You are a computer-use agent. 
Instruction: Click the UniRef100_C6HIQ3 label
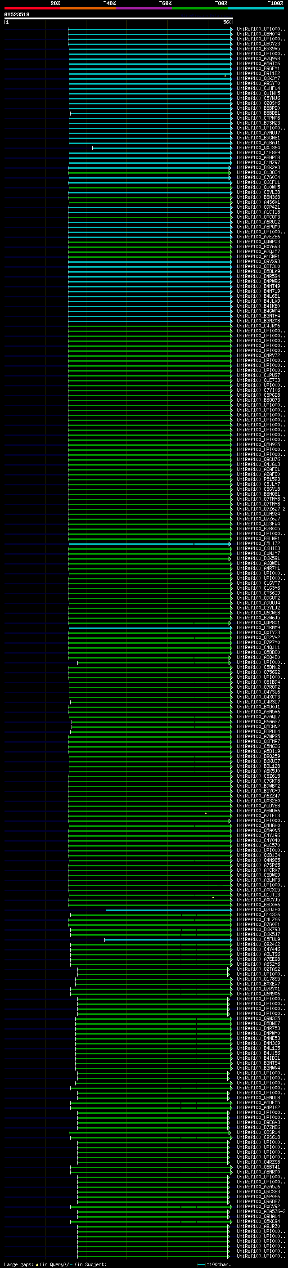pyautogui.click(x=258, y=548)
